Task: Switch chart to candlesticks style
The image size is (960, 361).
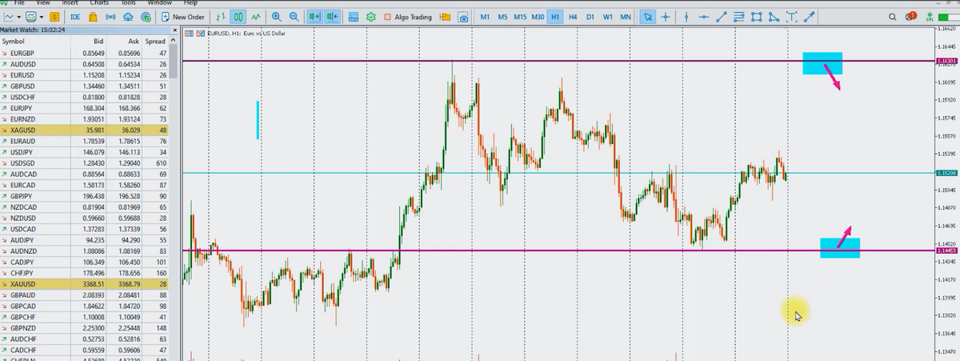Action: point(238,17)
